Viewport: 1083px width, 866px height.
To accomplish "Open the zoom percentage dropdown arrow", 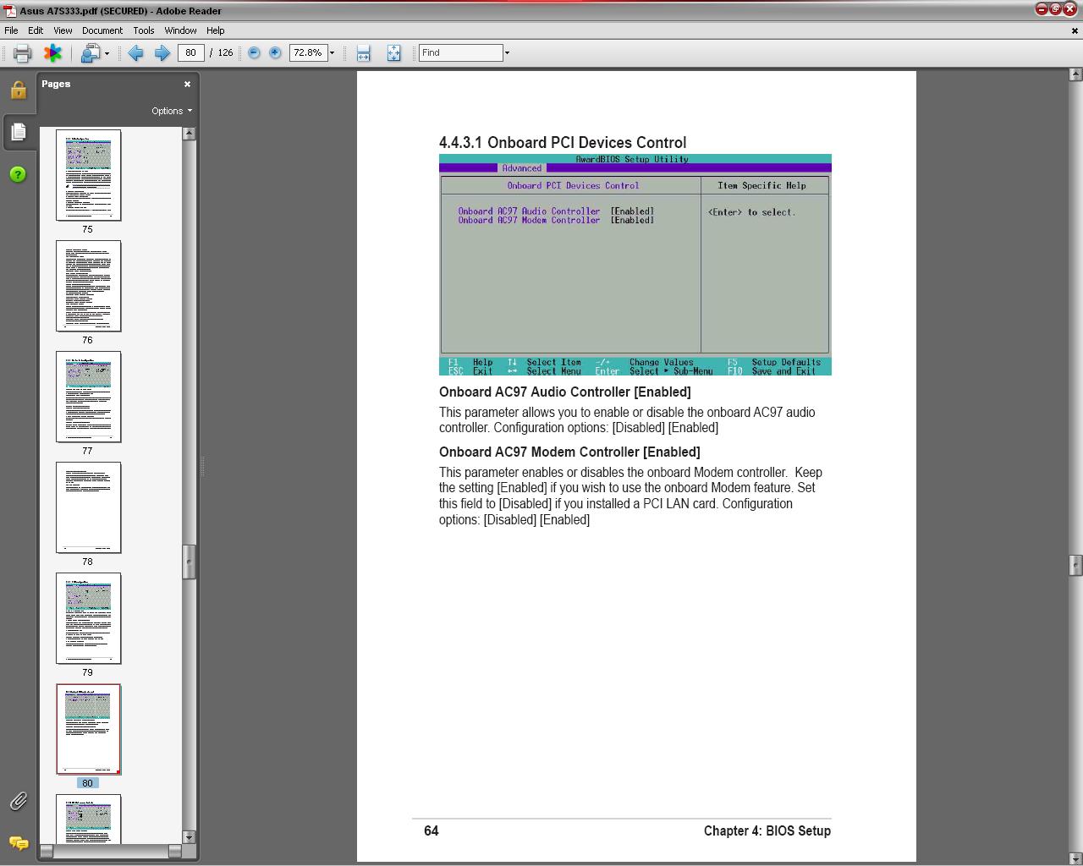I will pos(332,52).
